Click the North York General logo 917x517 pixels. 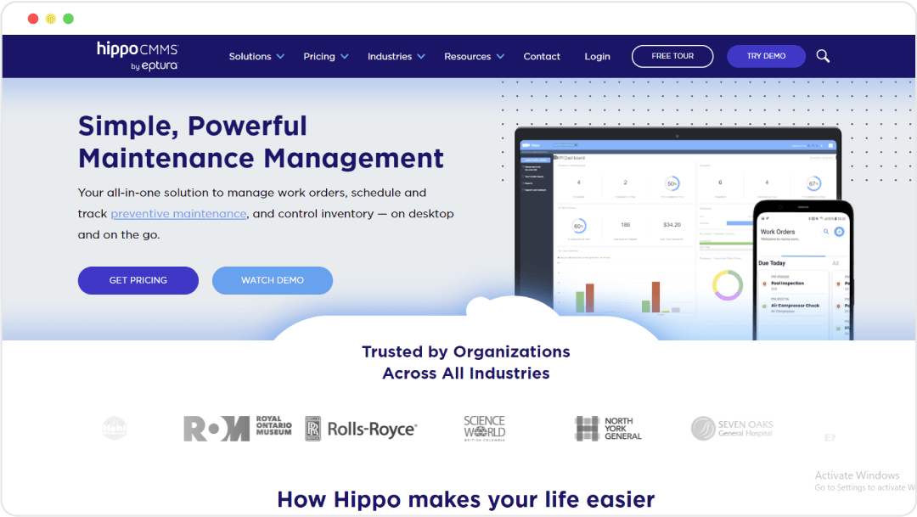click(x=608, y=428)
